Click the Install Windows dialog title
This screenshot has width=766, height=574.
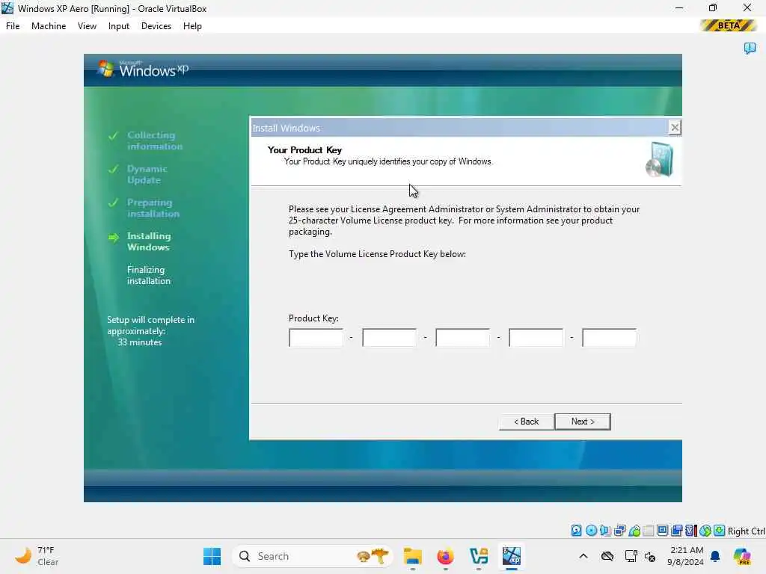click(x=286, y=128)
